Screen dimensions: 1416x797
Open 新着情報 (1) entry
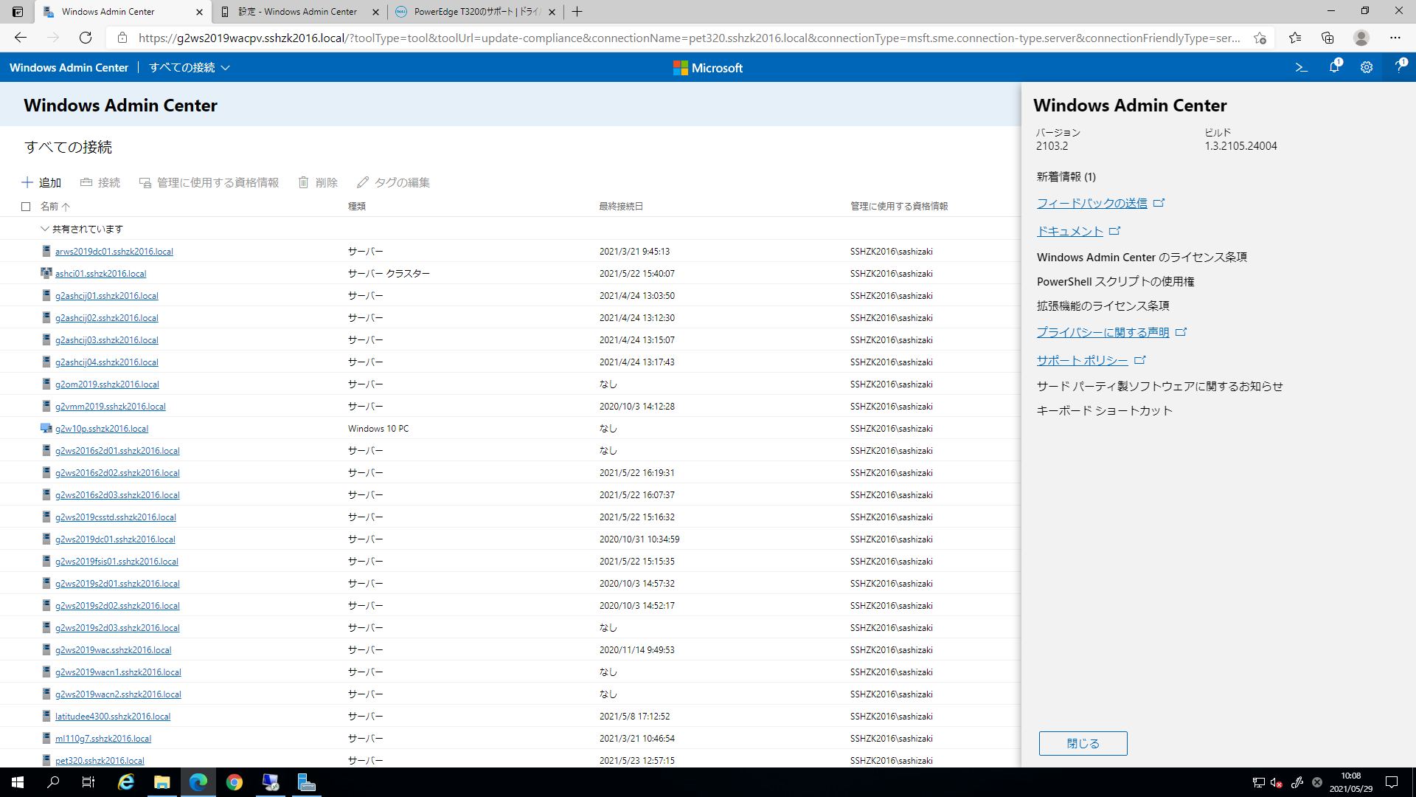(x=1066, y=176)
